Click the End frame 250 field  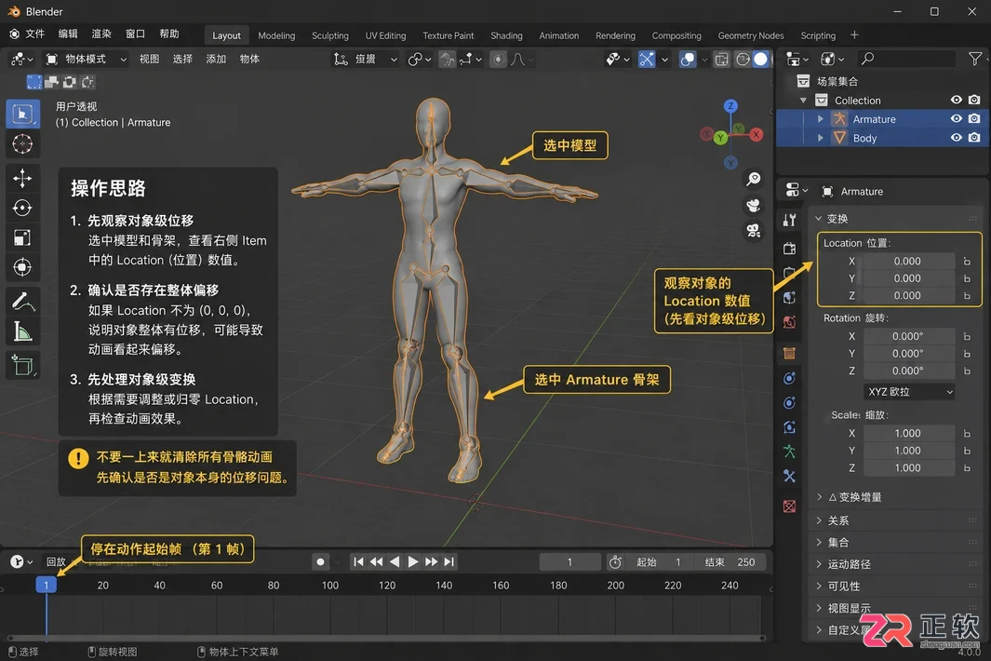[x=730, y=561]
